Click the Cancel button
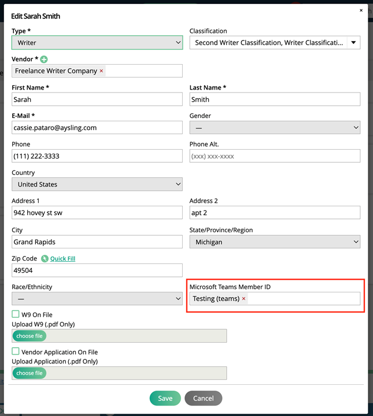373x416 pixels. (203, 398)
